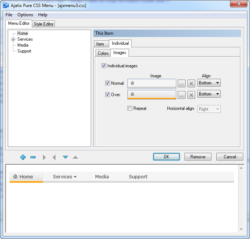This screenshot has height=239, width=250.
Task: Close the Ajatix Pure CSS Menu window
Action: click(239, 4)
